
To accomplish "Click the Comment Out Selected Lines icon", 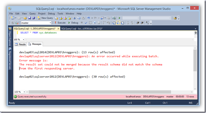I will pos(128,23).
